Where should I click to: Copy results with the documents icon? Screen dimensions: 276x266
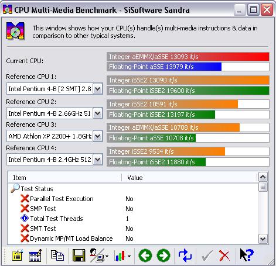(57, 255)
